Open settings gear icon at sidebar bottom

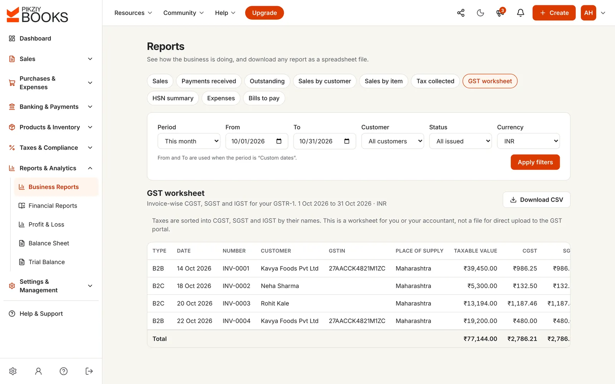point(13,371)
